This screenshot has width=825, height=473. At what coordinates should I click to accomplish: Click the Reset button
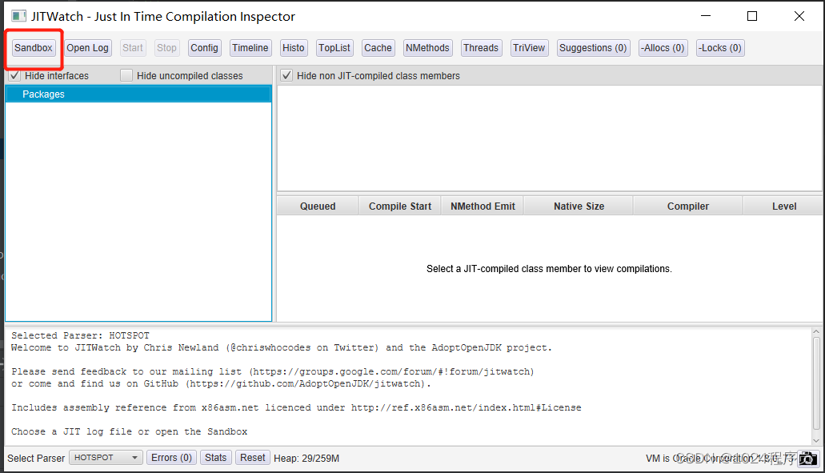(x=253, y=458)
